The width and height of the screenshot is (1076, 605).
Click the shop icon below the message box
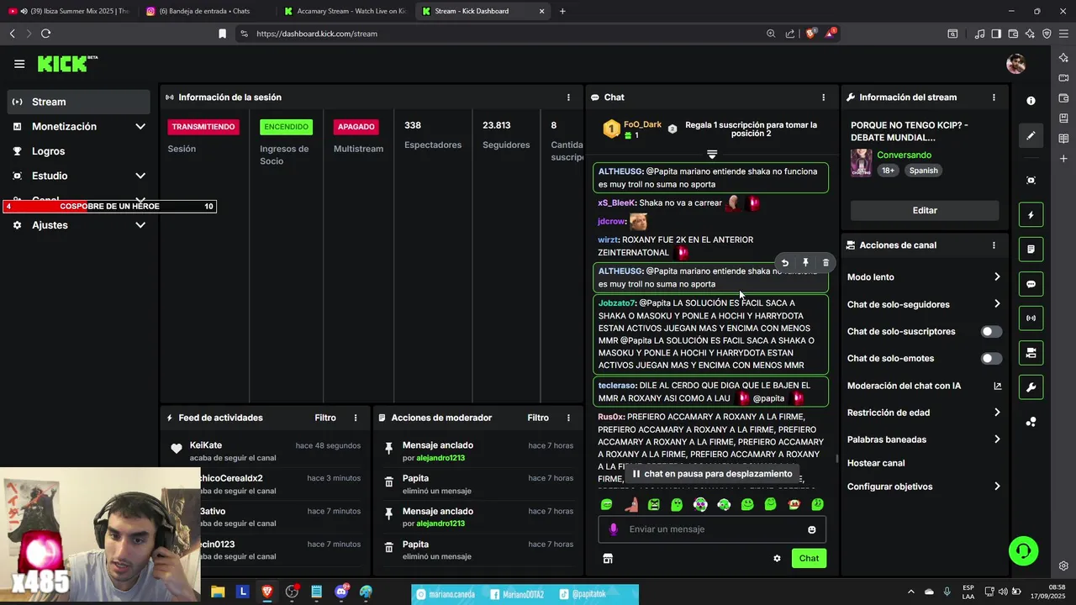click(x=608, y=558)
